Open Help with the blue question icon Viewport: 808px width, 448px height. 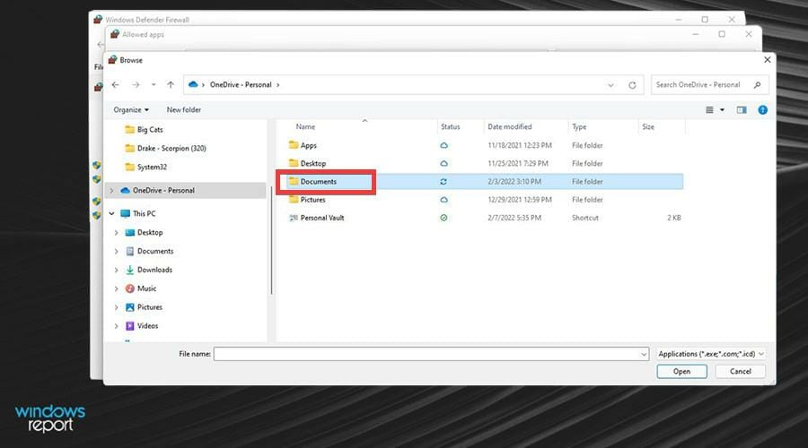(x=762, y=110)
